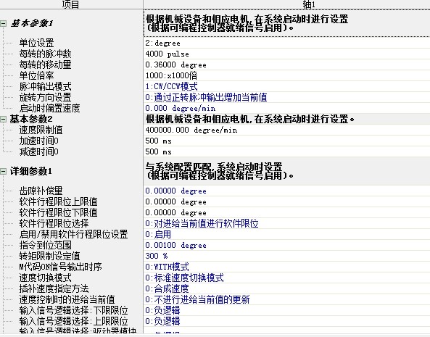
Task: Click the 项目 column header
Action: point(71,4)
